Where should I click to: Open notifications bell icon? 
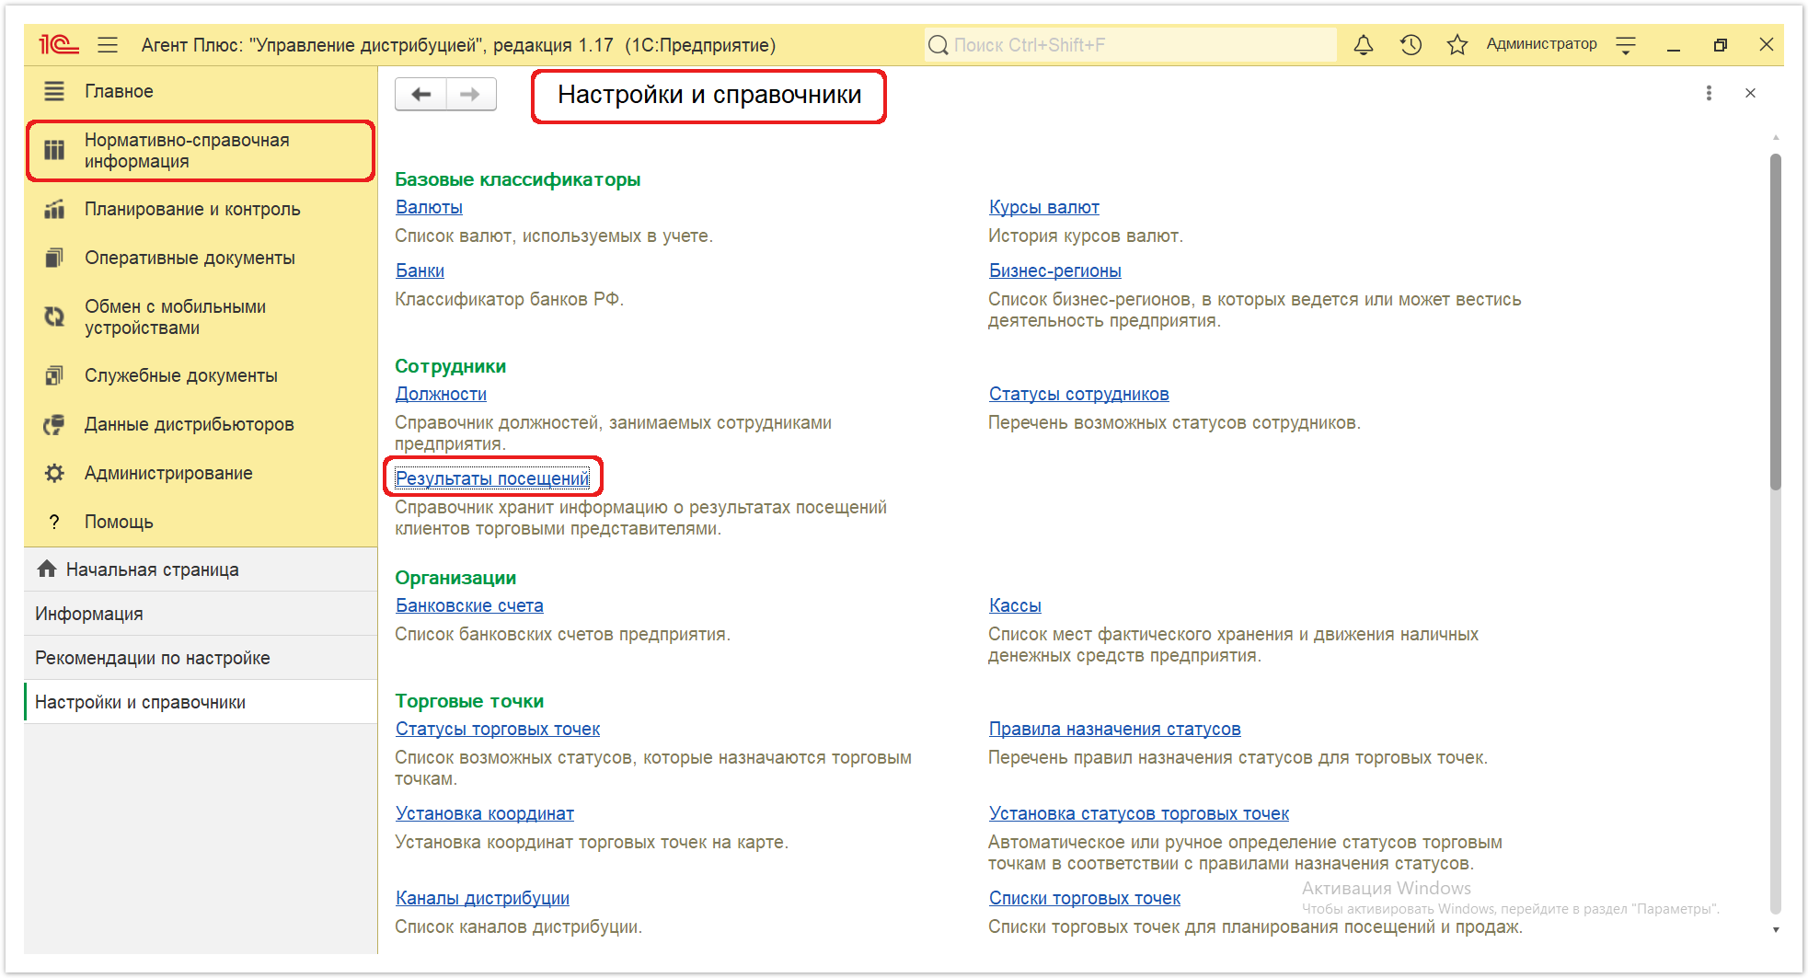point(1364,44)
